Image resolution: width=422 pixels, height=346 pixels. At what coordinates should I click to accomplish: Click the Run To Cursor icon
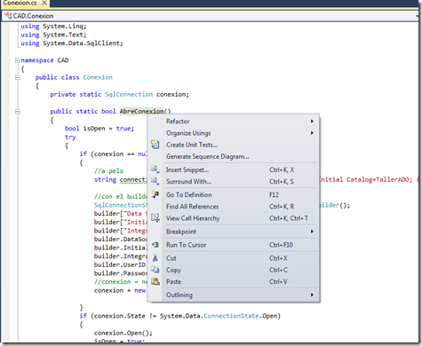click(155, 245)
